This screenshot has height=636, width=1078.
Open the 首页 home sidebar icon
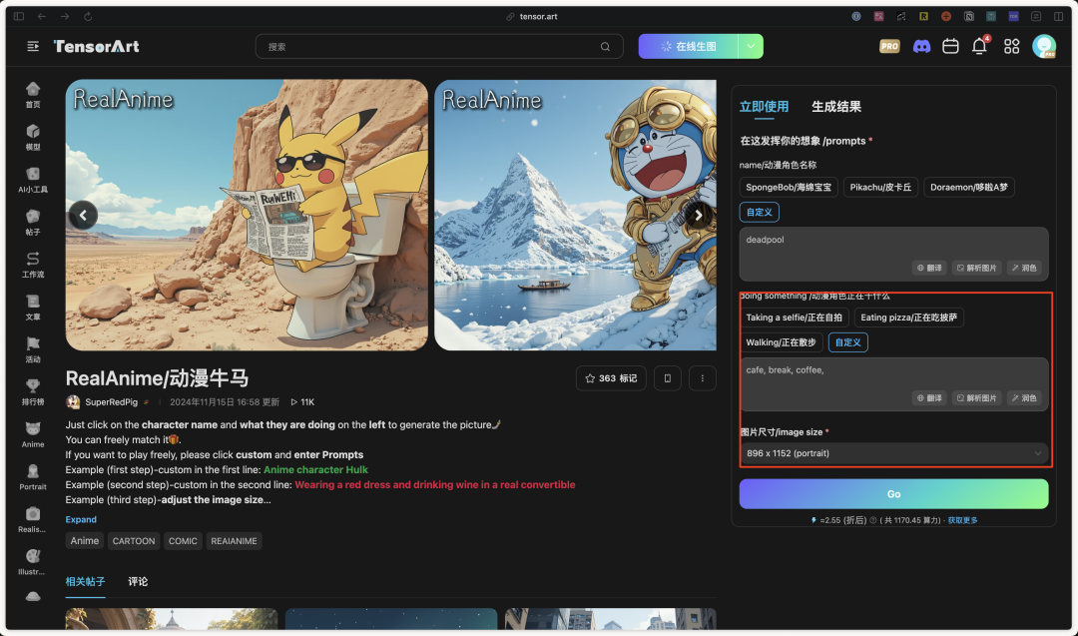[x=33, y=95]
